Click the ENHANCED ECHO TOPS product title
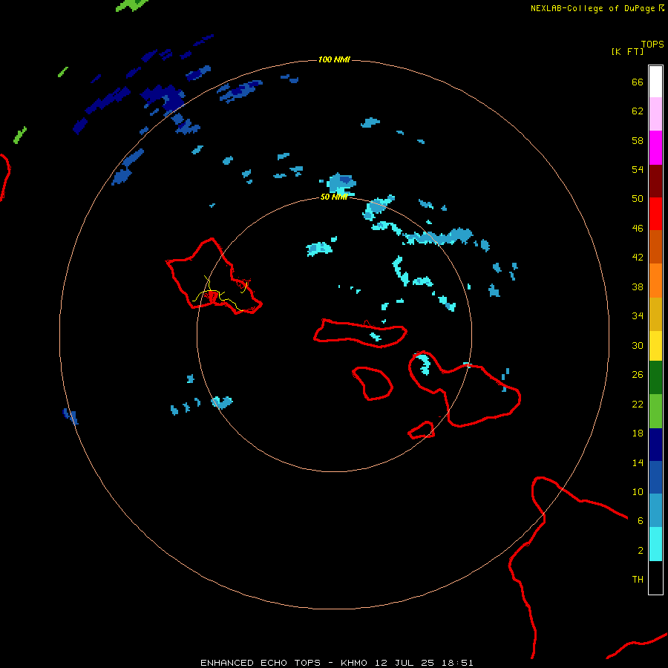Screen dimensions: 668x668 [260, 663]
